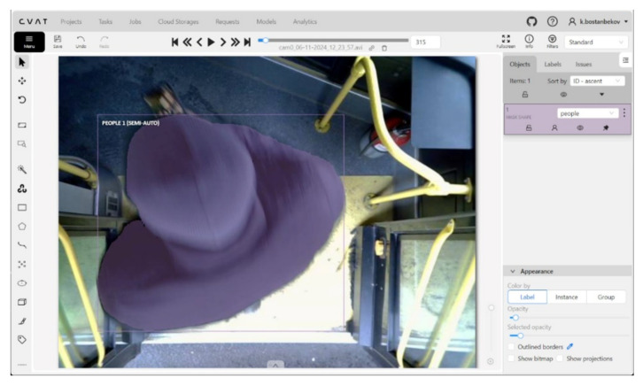The image size is (643, 386).
Task: Select the draw rectangle tool
Action: [22, 207]
